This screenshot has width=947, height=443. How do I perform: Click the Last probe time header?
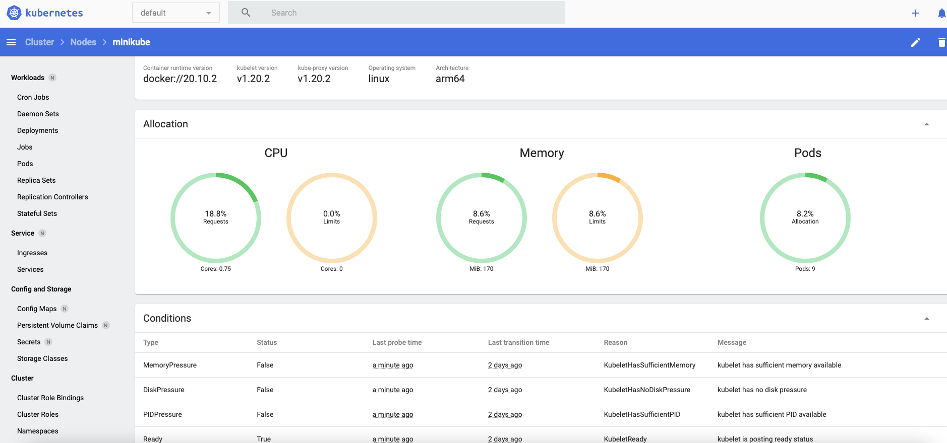pyautogui.click(x=397, y=342)
